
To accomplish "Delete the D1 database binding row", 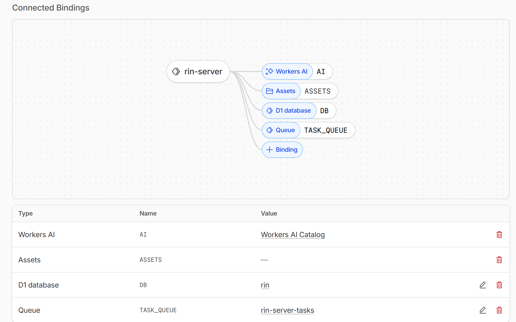I will [x=499, y=285].
